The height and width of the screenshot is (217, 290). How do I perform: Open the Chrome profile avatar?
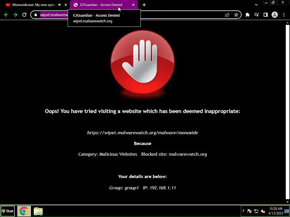275,15
